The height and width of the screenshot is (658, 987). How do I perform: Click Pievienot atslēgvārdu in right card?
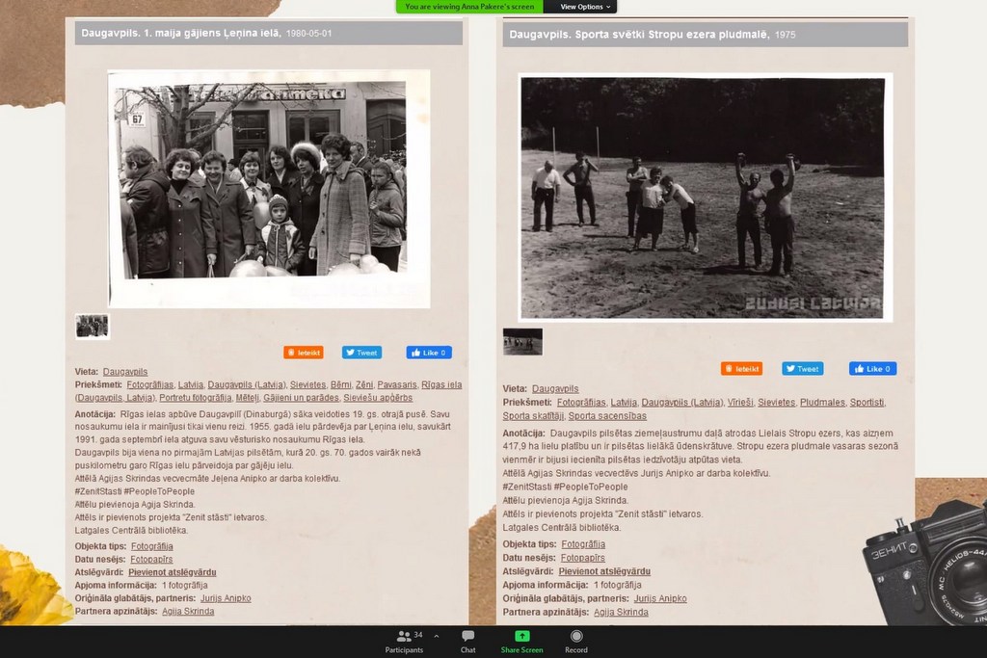604,571
